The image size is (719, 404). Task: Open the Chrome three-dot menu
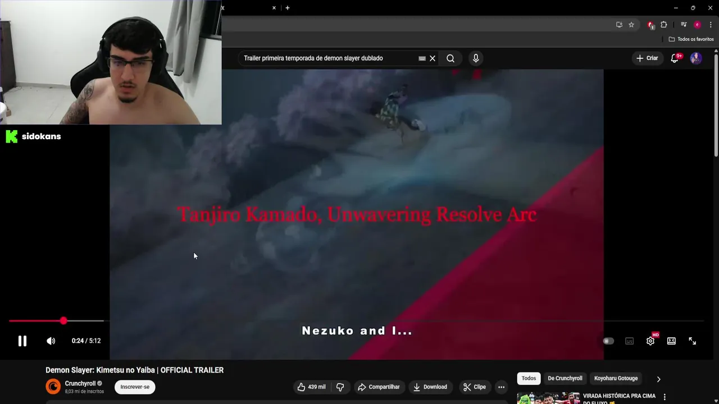[x=711, y=25]
